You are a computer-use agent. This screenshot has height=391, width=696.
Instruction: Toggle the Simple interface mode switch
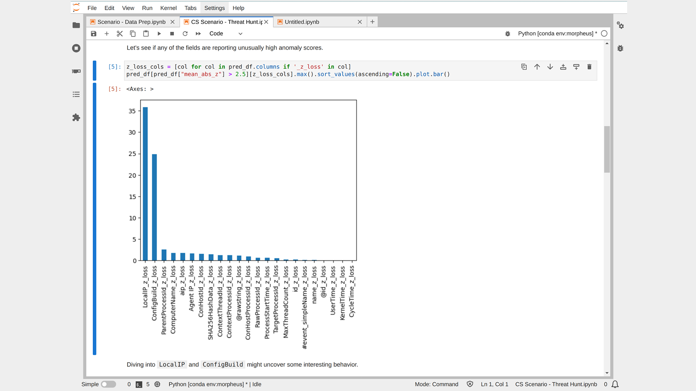point(108,384)
